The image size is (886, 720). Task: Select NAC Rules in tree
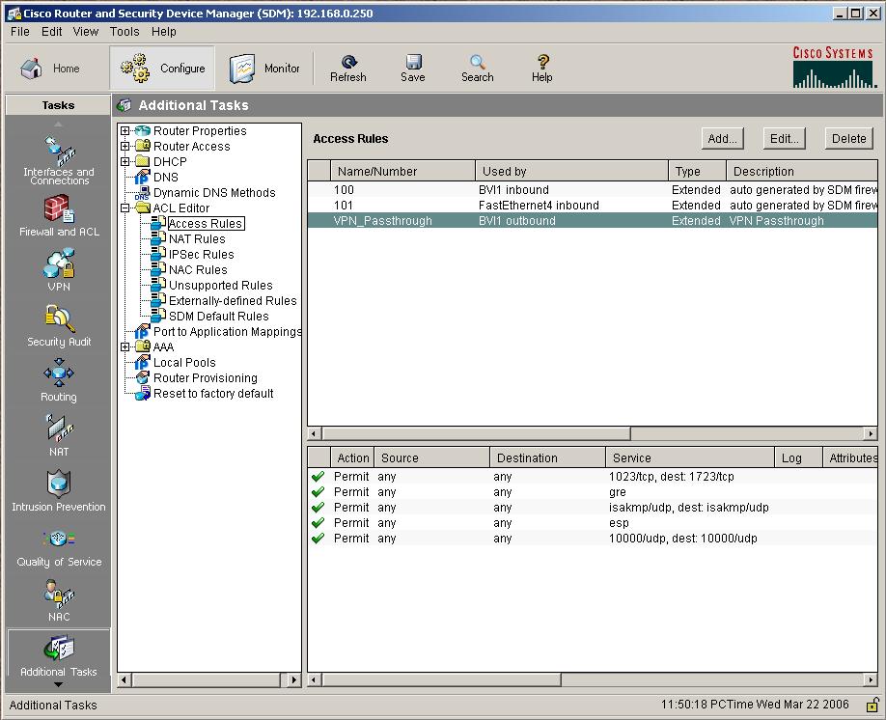coord(198,270)
